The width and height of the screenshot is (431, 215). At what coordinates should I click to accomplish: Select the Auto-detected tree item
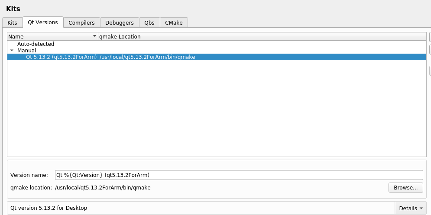pyautogui.click(x=36, y=44)
